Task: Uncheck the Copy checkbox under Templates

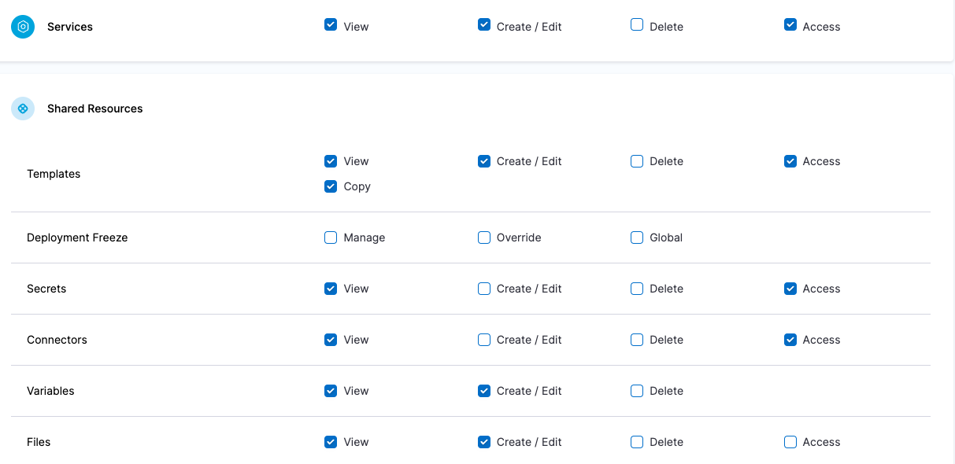Action: pos(331,186)
